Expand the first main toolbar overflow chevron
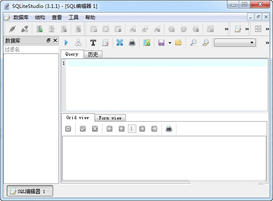The height and width of the screenshot is (201, 273). tap(226, 29)
